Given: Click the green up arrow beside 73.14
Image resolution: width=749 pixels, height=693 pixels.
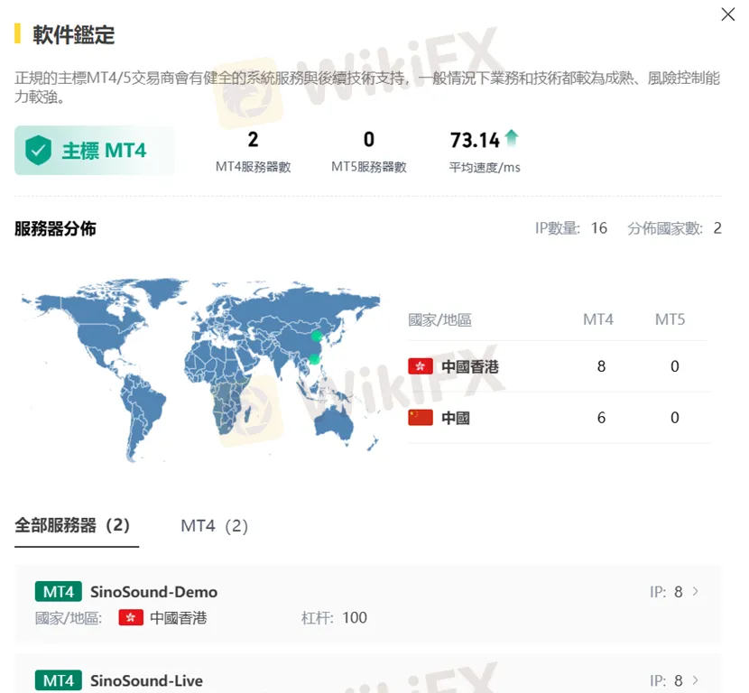Looking at the screenshot, I should [x=511, y=137].
